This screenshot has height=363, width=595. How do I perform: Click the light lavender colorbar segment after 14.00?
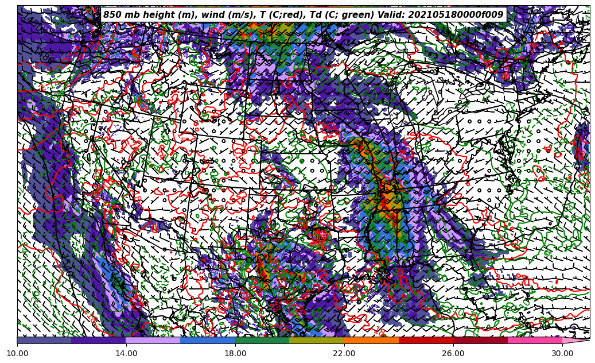(x=153, y=340)
